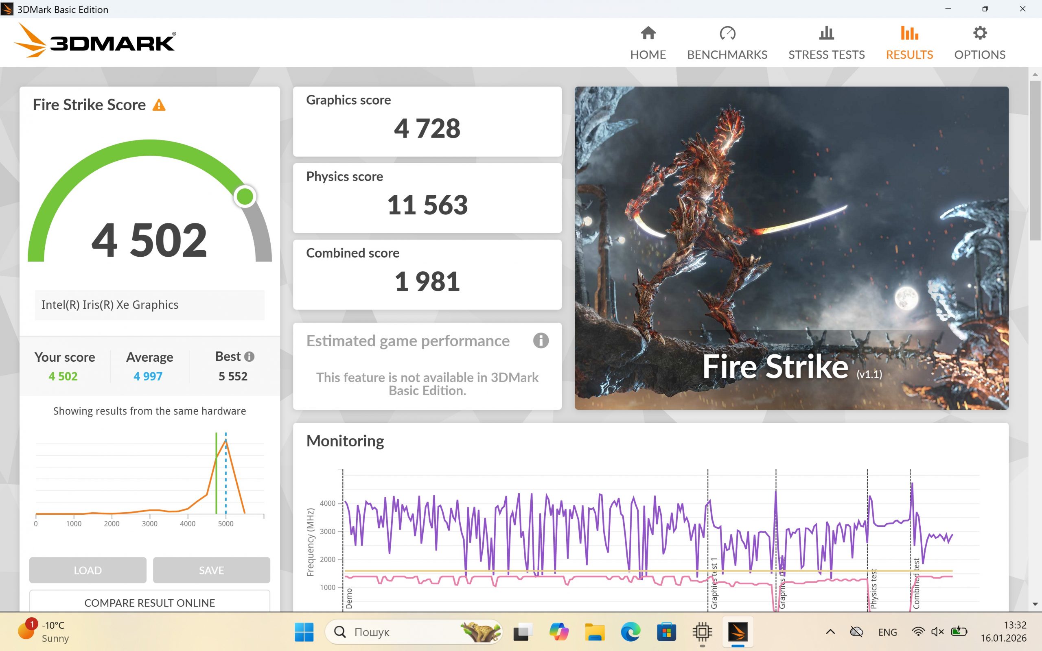Open Microsoft Edge from taskbar
Screen dimensions: 1042x651
(630, 631)
